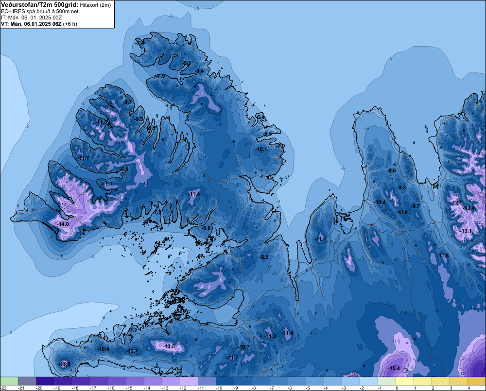Image resolution: width=486 pixels, height=391 pixels.
Task: Click the -14.0 temperature label
Action: coord(63,224)
